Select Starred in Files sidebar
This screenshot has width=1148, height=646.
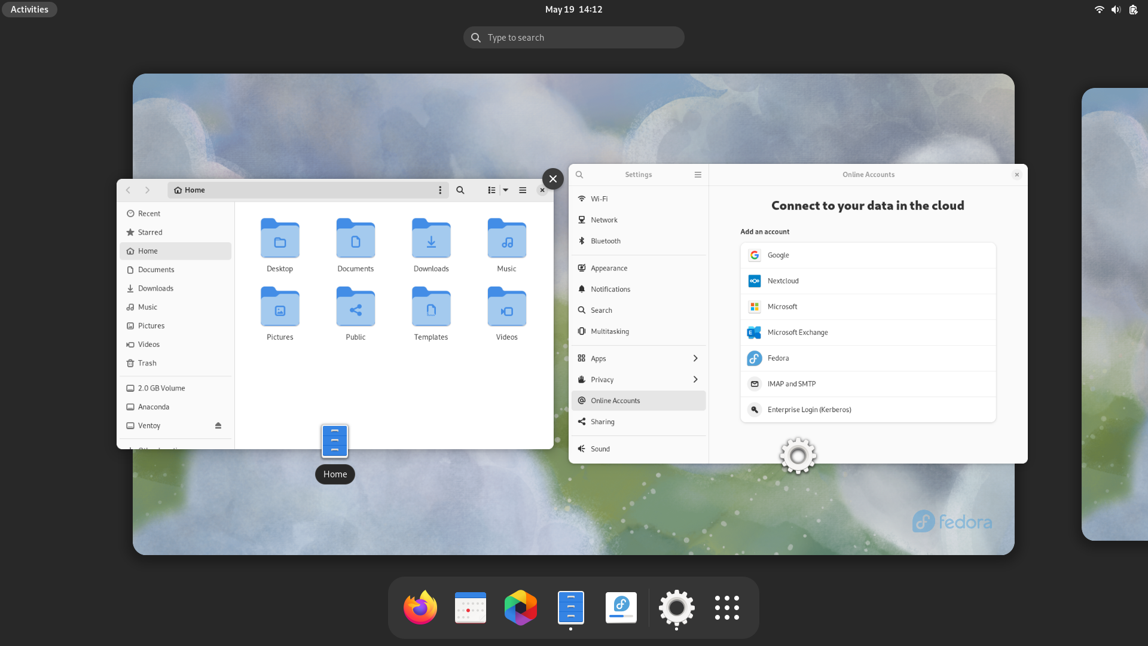click(x=175, y=232)
